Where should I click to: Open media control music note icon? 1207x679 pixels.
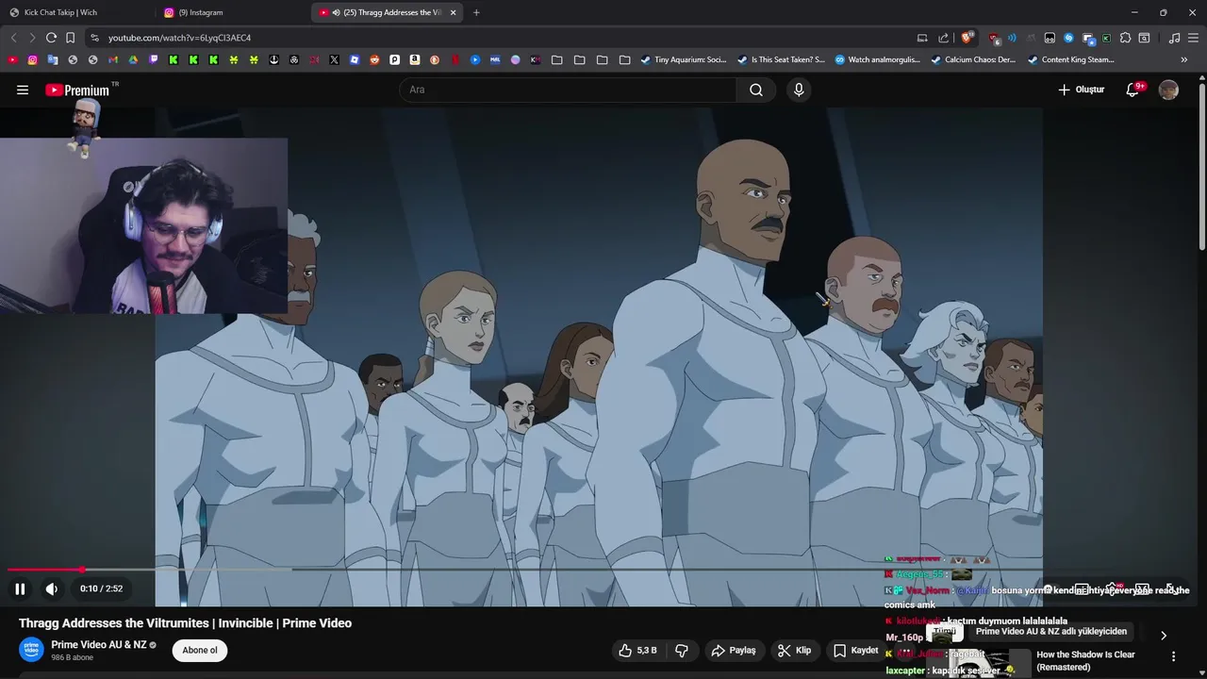point(1174,38)
